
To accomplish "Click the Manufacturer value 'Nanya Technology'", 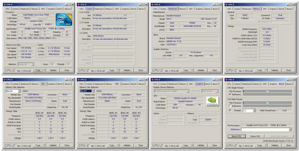I will [34, 101].
